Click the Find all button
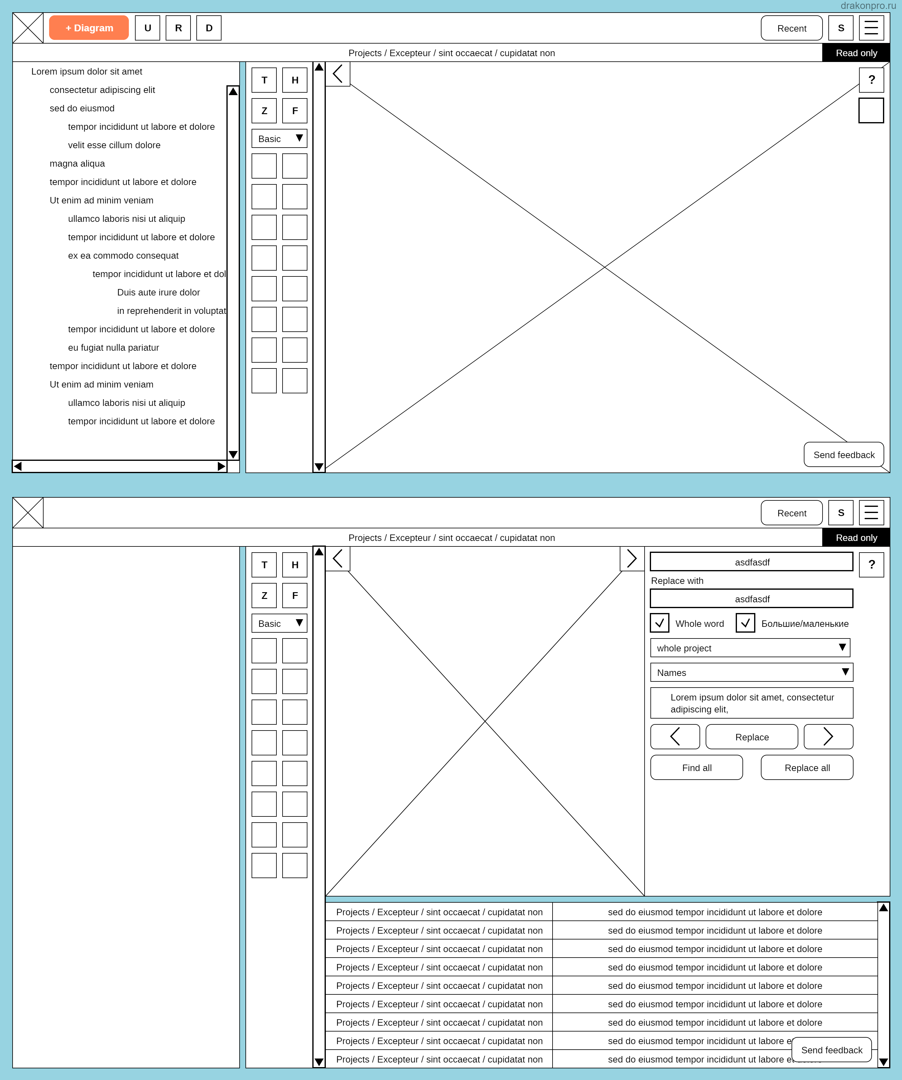Viewport: 902px width, 1080px height. point(696,767)
